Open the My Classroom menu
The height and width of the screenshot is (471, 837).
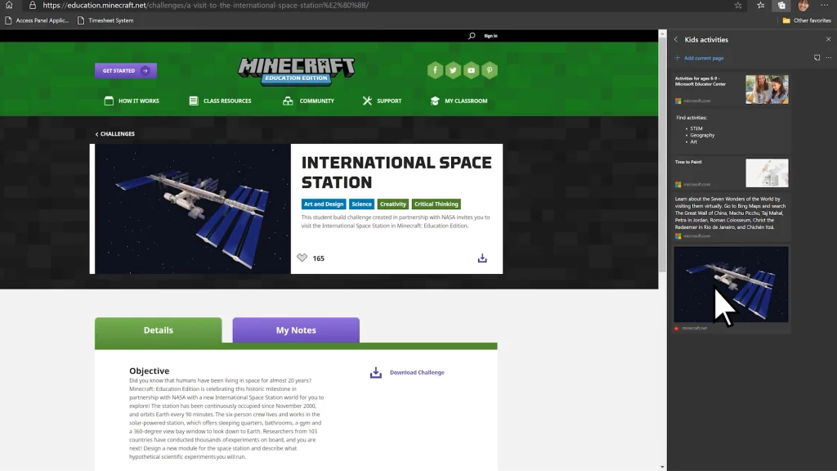[x=459, y=101]
